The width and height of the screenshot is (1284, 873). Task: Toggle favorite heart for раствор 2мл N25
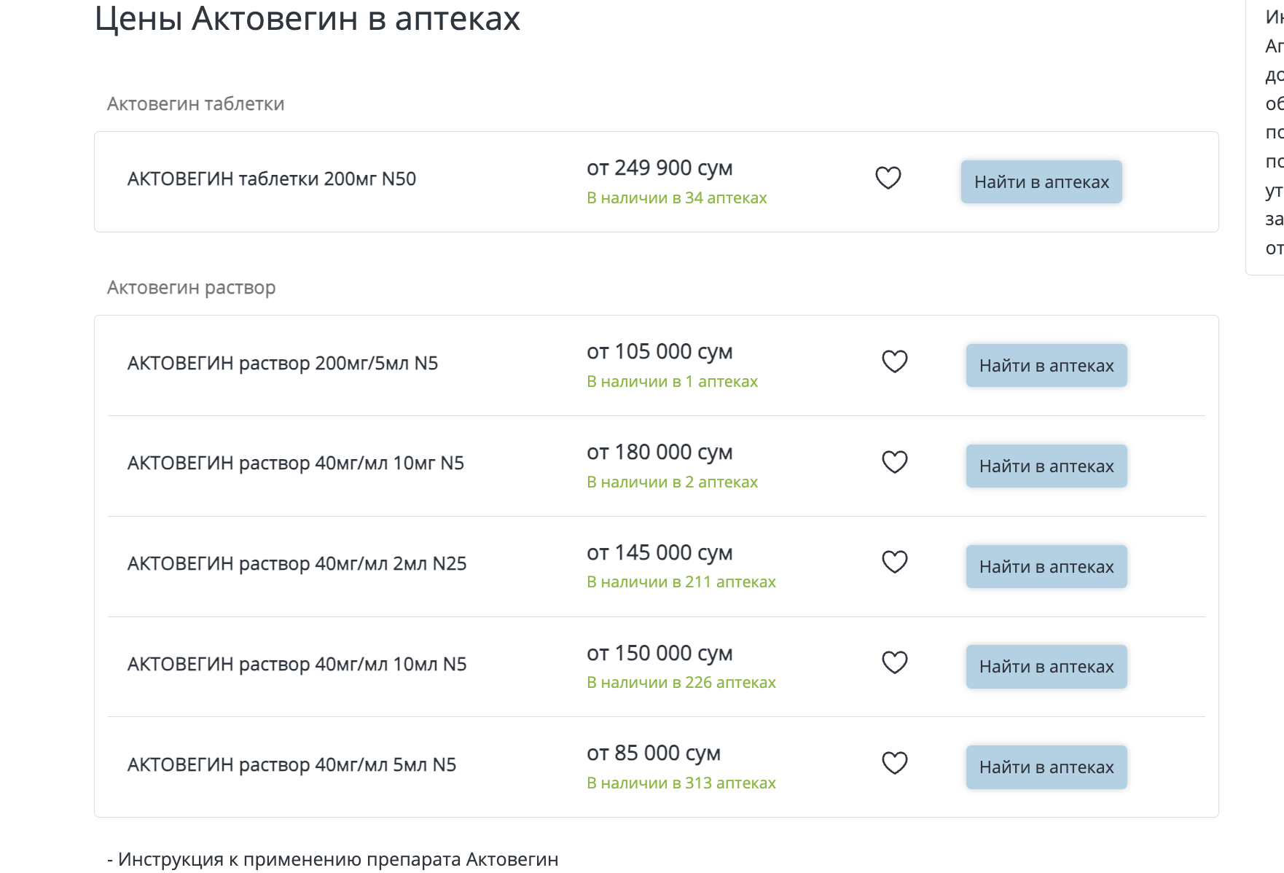coord(894,562)
